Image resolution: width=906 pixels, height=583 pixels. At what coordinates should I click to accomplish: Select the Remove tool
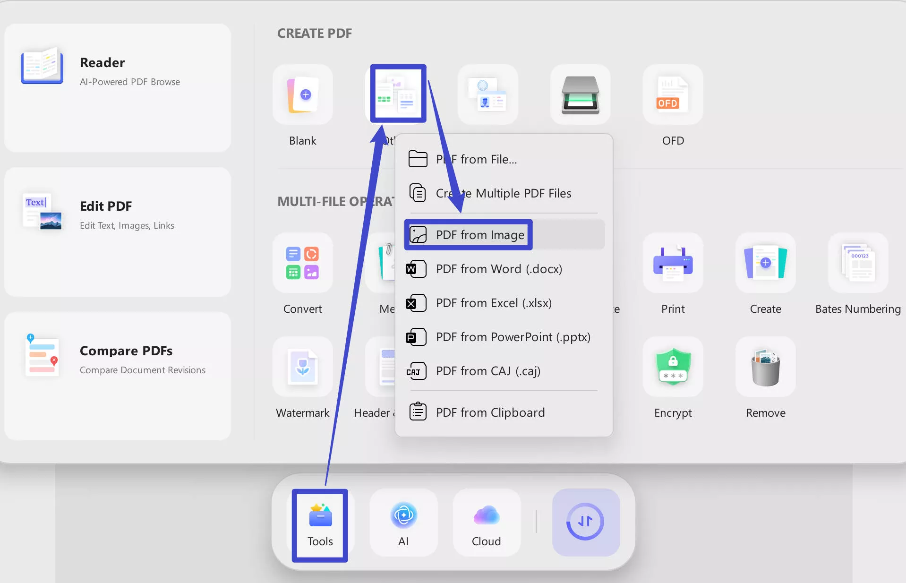765,367
